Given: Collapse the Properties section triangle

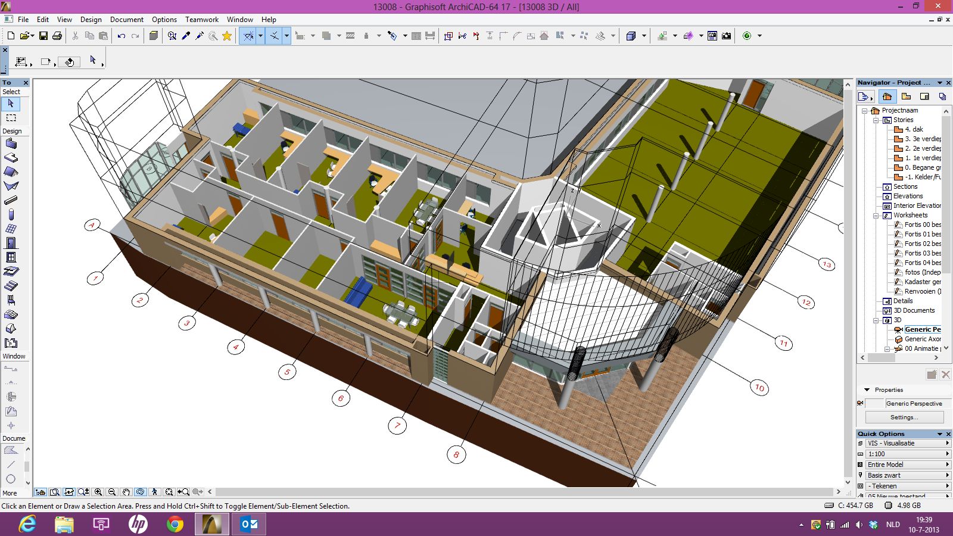Looking at the screenshot, I should point(867,389).
